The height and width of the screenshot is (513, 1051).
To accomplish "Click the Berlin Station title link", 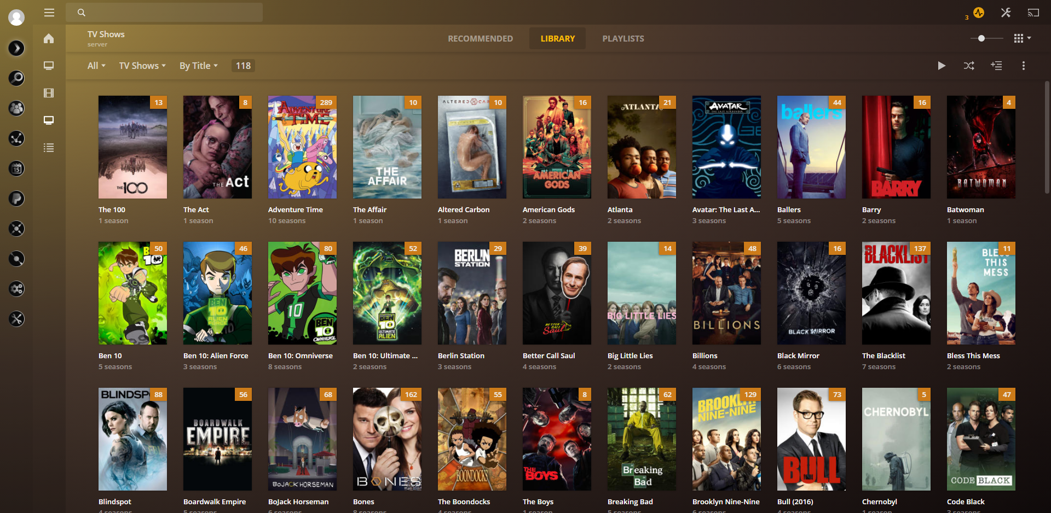I will point(461,355).
